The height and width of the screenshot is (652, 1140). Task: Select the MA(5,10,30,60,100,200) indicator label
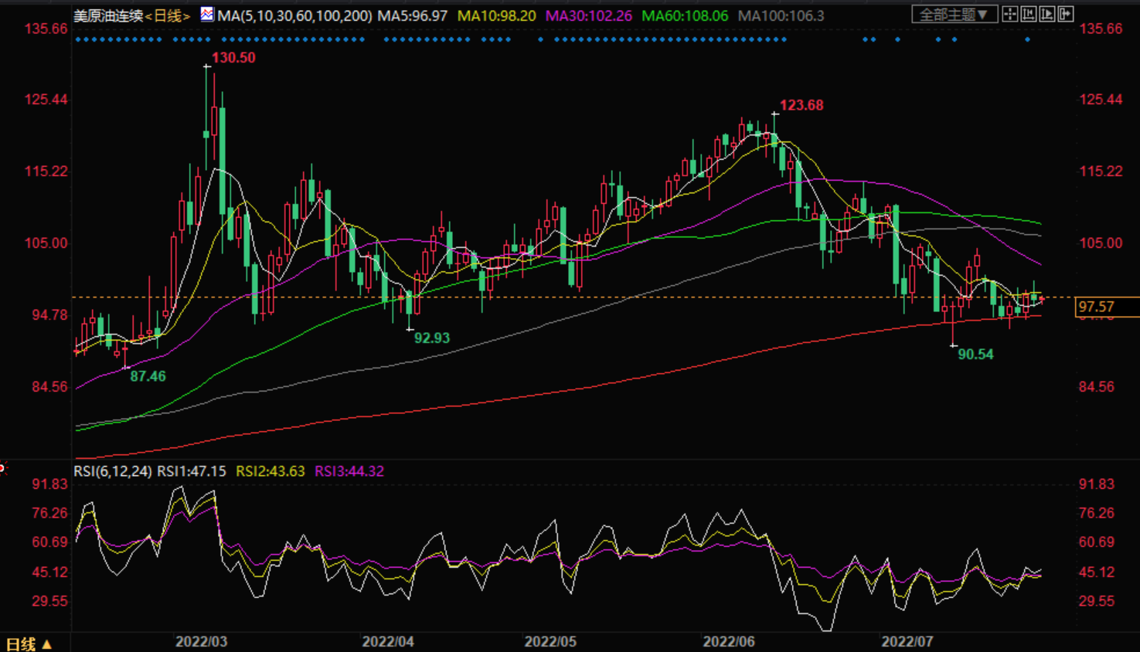pyautogui.click(x=294, y=15)
